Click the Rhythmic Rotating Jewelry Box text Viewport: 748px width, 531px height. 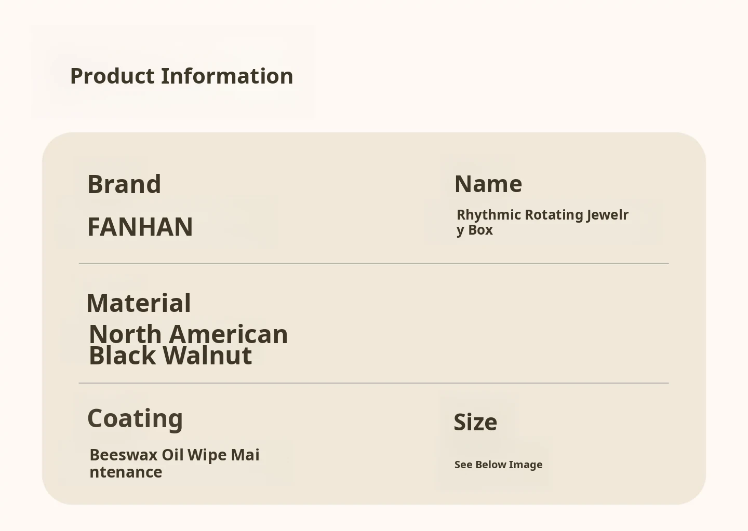pos(542,222)
